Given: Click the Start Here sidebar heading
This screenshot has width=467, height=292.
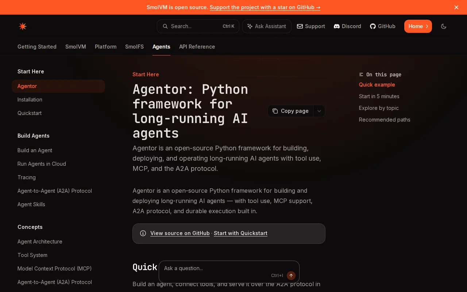Looking at the screenshot, I should [x=31, y=72].
